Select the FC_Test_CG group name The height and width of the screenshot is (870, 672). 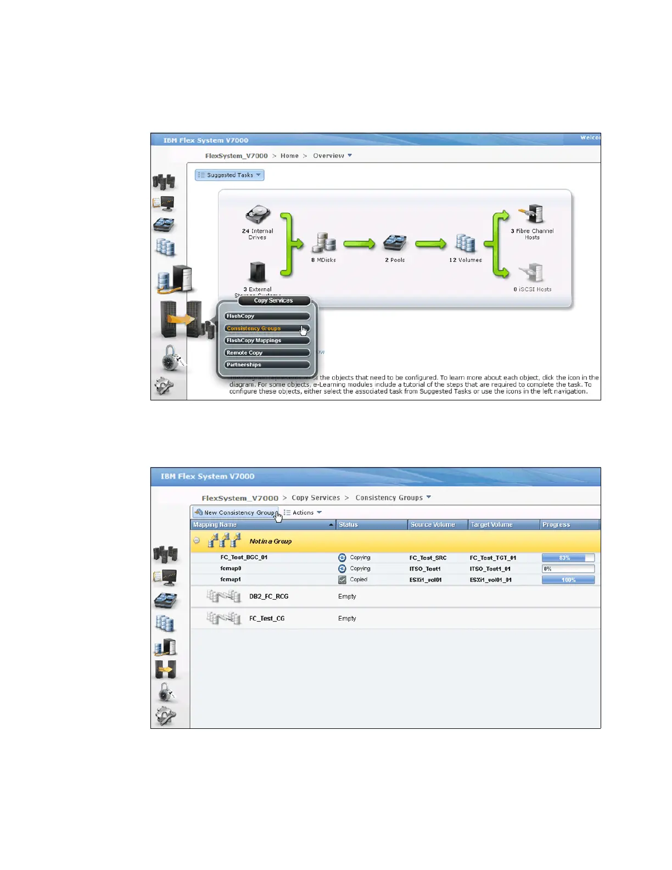267,618
